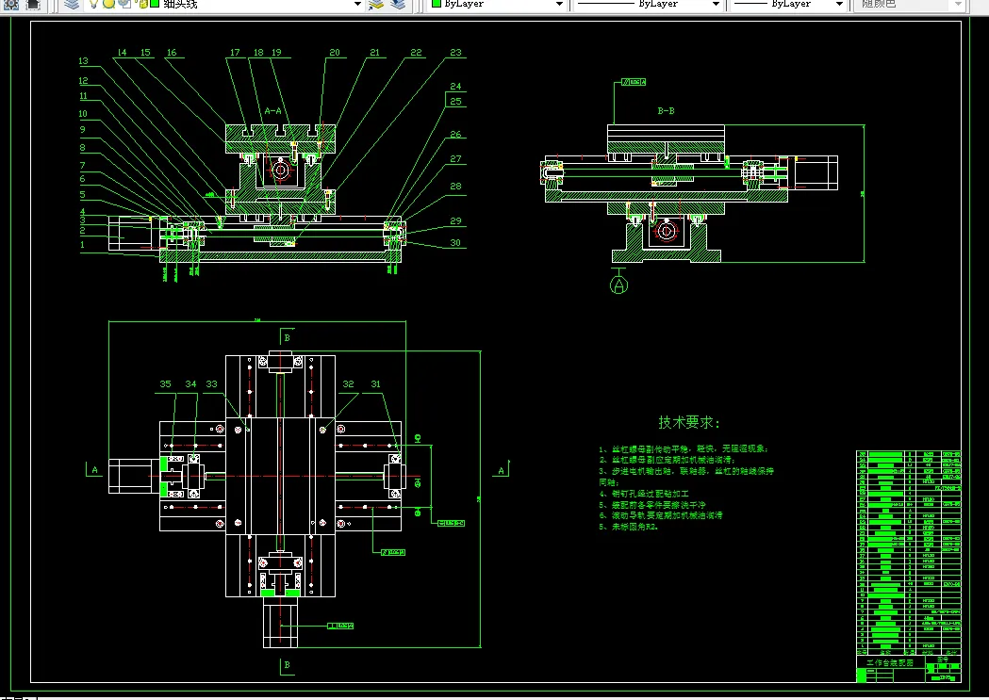Image resolution: width=989 pixels, height=700 pixels.
Task: Toggle the layer lock padlock icon
Action: pos(140,4)
